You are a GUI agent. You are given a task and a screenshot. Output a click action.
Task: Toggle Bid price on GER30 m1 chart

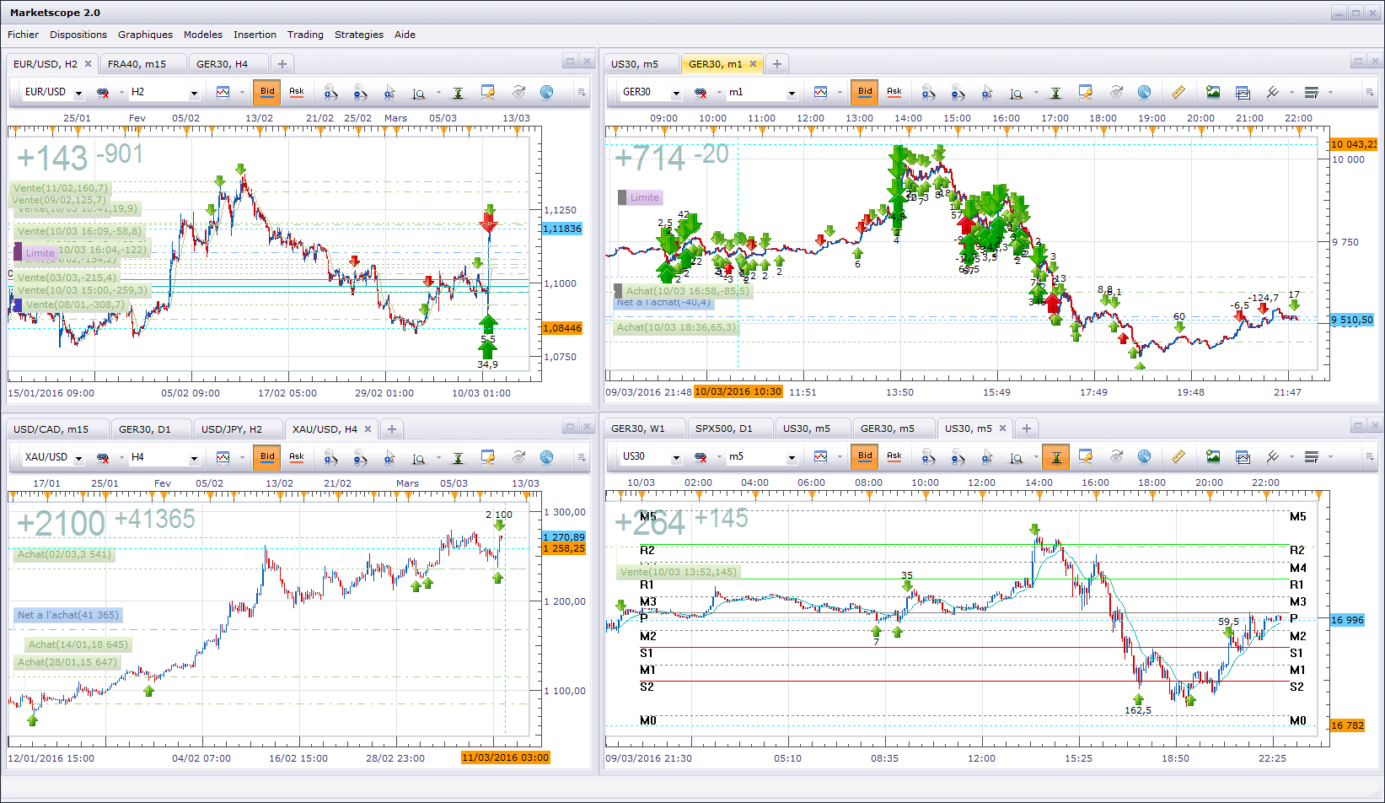(865, 92)
